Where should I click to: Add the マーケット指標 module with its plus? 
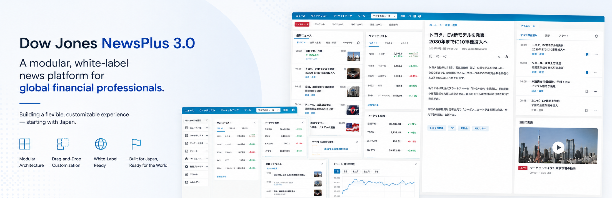pos(207,143)
